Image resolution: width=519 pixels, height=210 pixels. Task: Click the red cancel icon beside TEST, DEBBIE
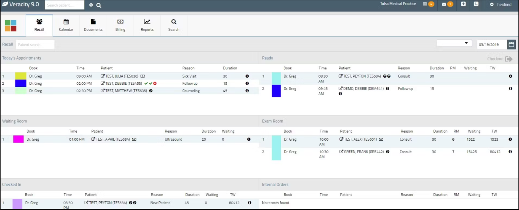155,83
